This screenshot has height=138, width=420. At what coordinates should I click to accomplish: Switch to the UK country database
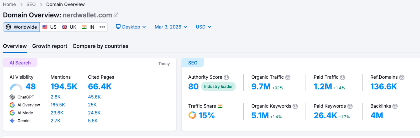[x=69, y=27]
